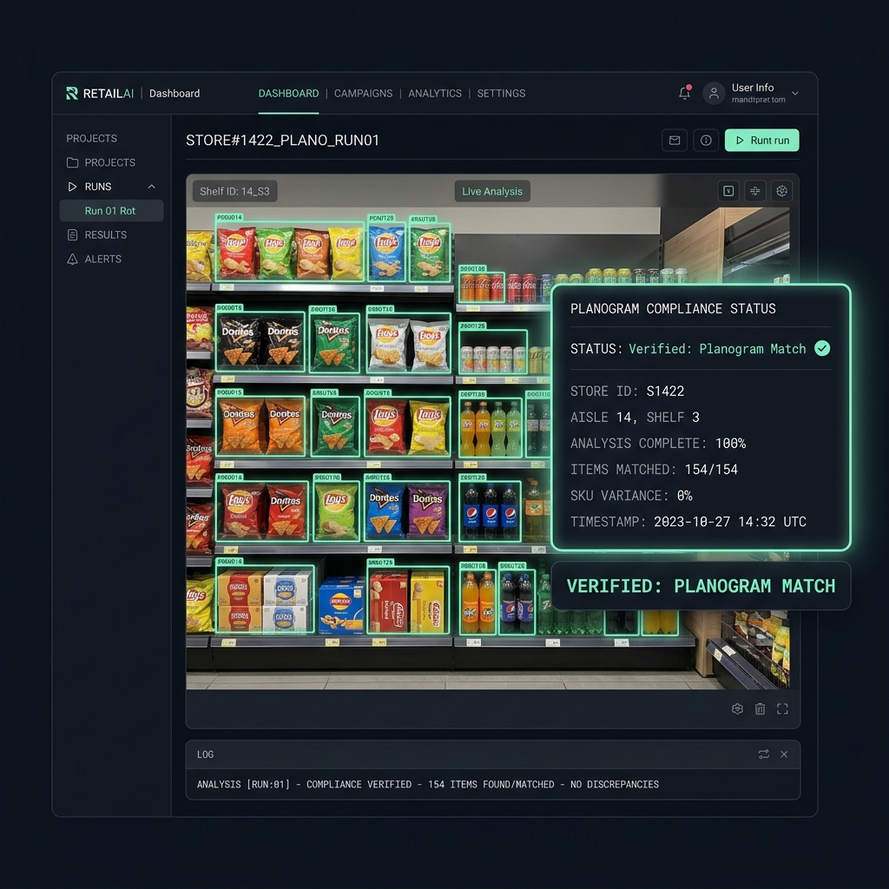889x889 pixels.
Task: Click the Pepsi bottles detection box
Action: pos(490,511)
